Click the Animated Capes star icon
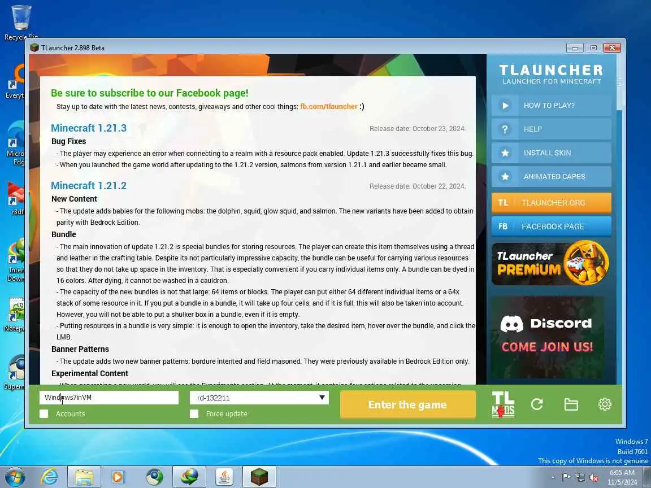Viewport: 651px width, 488px height. click(x=505, y=176)
